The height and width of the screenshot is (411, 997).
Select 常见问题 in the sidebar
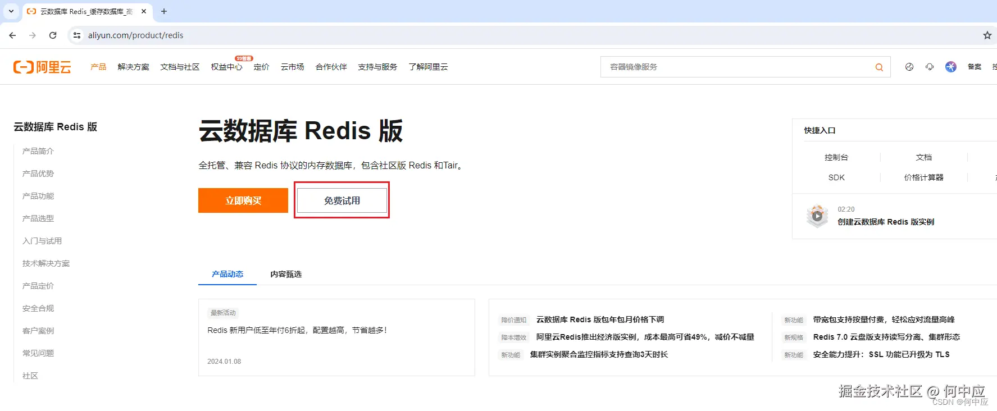[x=38, y=353]
